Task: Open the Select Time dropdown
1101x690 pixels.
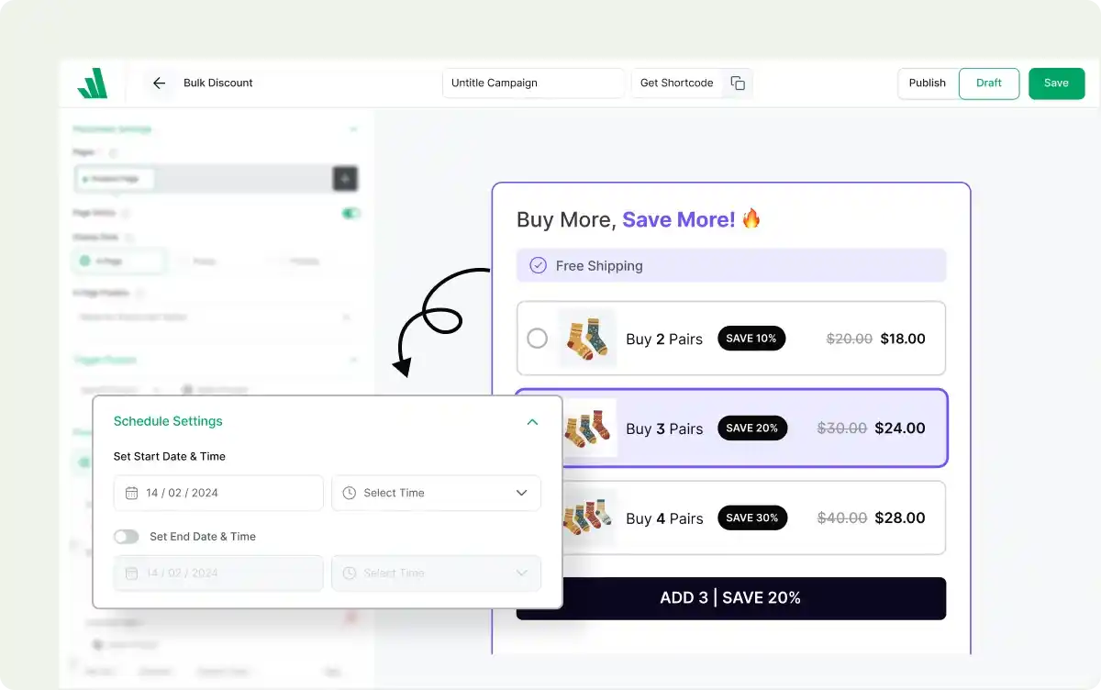Action: tap(521, 493)
